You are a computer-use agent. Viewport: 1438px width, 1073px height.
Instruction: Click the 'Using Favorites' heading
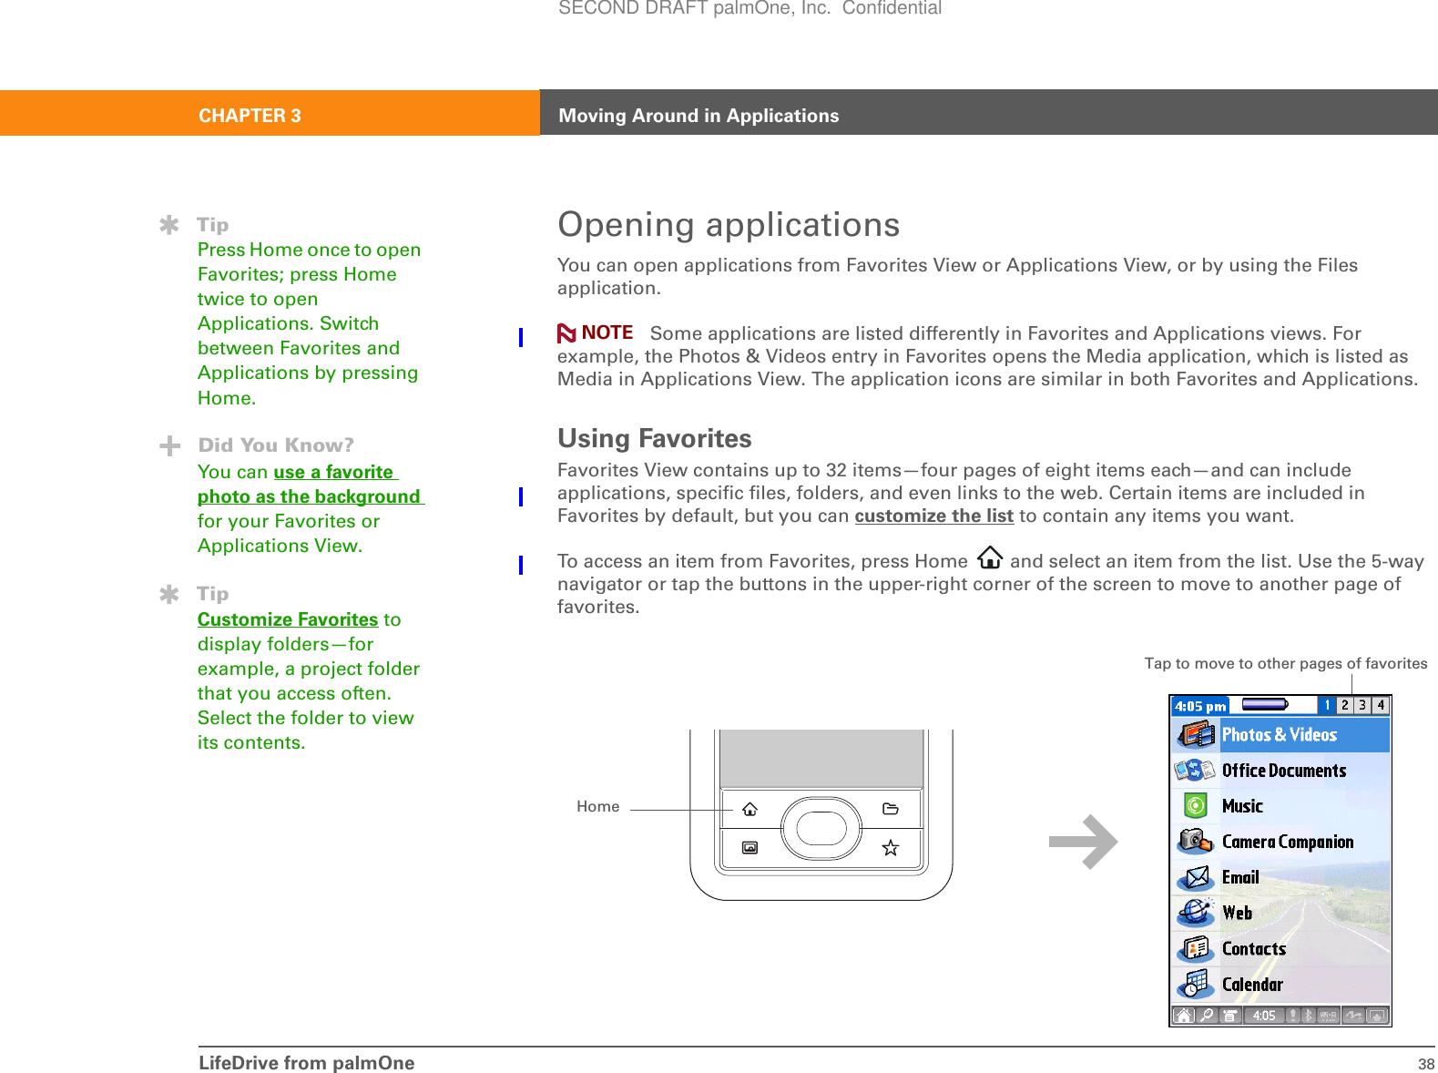pyautogui.click(x=655, y=439)
